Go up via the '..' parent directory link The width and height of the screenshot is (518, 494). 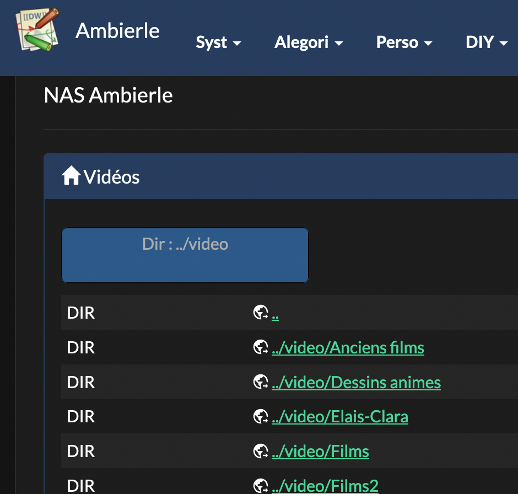(275, 313)
